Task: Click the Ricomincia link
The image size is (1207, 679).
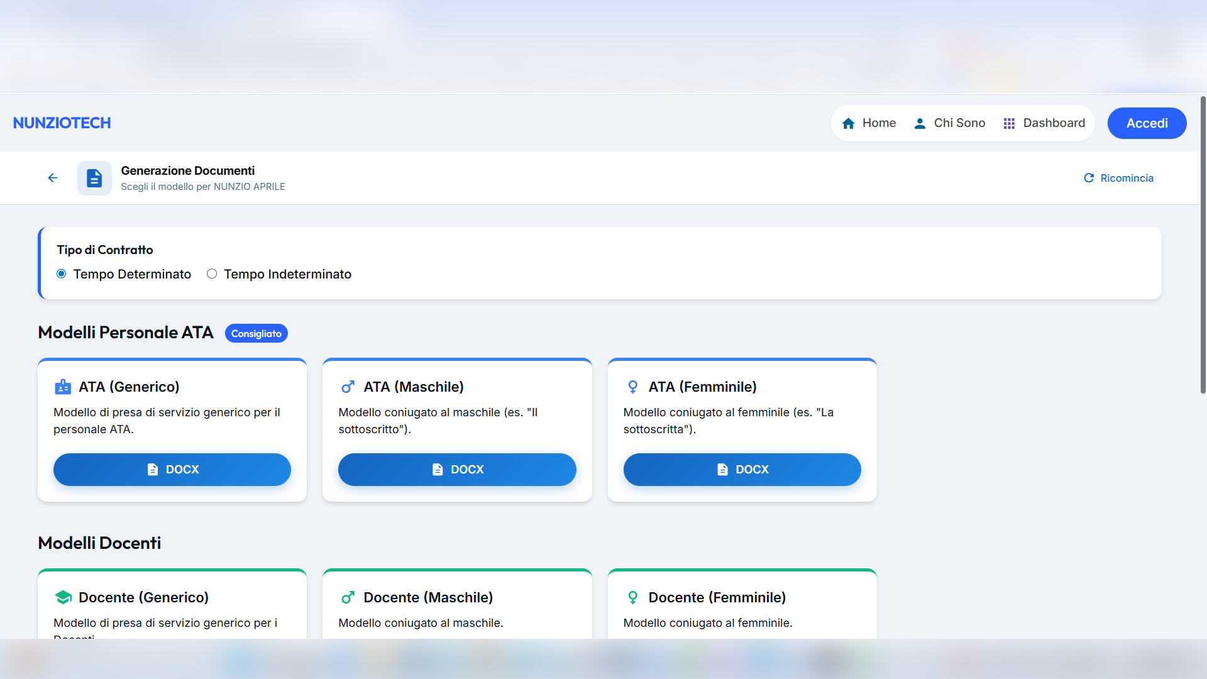Action: tap(1119, 178)
